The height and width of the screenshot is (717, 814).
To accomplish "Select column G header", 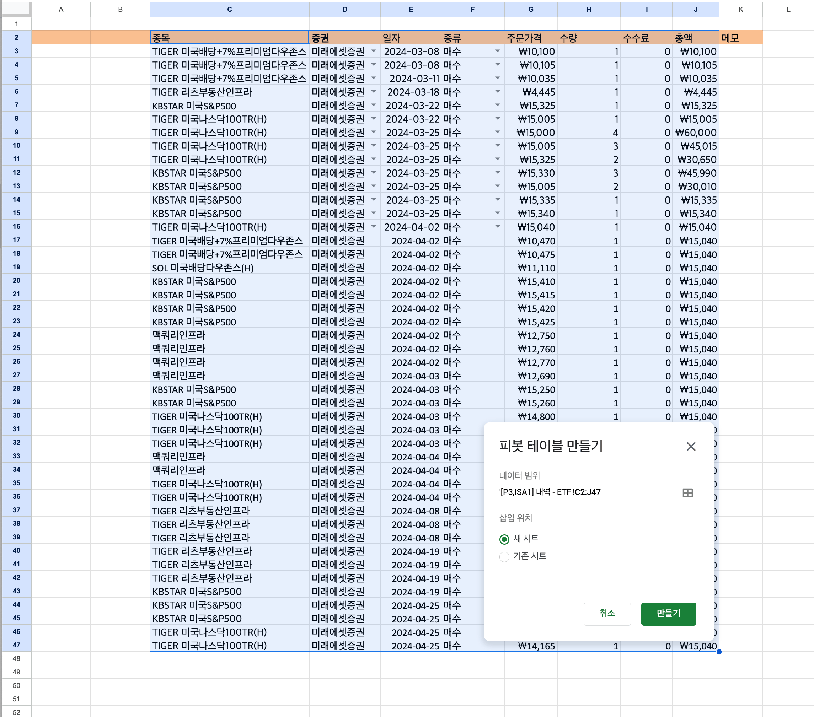I will 531,9.
